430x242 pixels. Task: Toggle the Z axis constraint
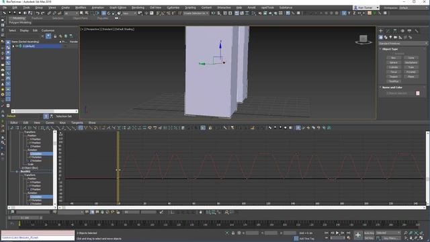click(x=354, y=13)
